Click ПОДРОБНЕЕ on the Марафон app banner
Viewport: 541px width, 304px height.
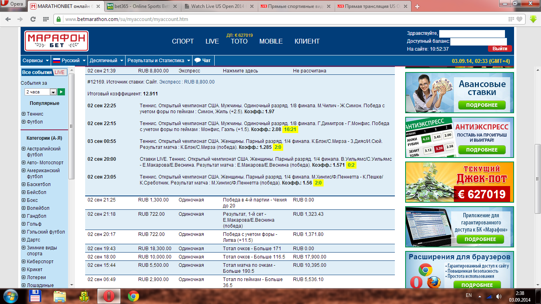point(480,239)
